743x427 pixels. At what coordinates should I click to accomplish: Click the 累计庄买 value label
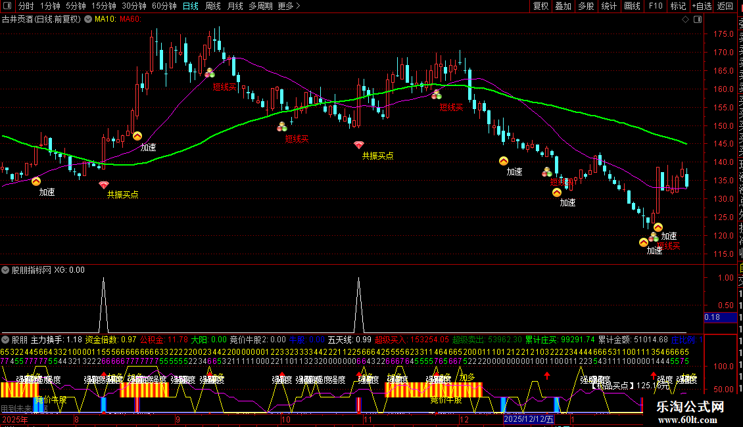point(560,340)
